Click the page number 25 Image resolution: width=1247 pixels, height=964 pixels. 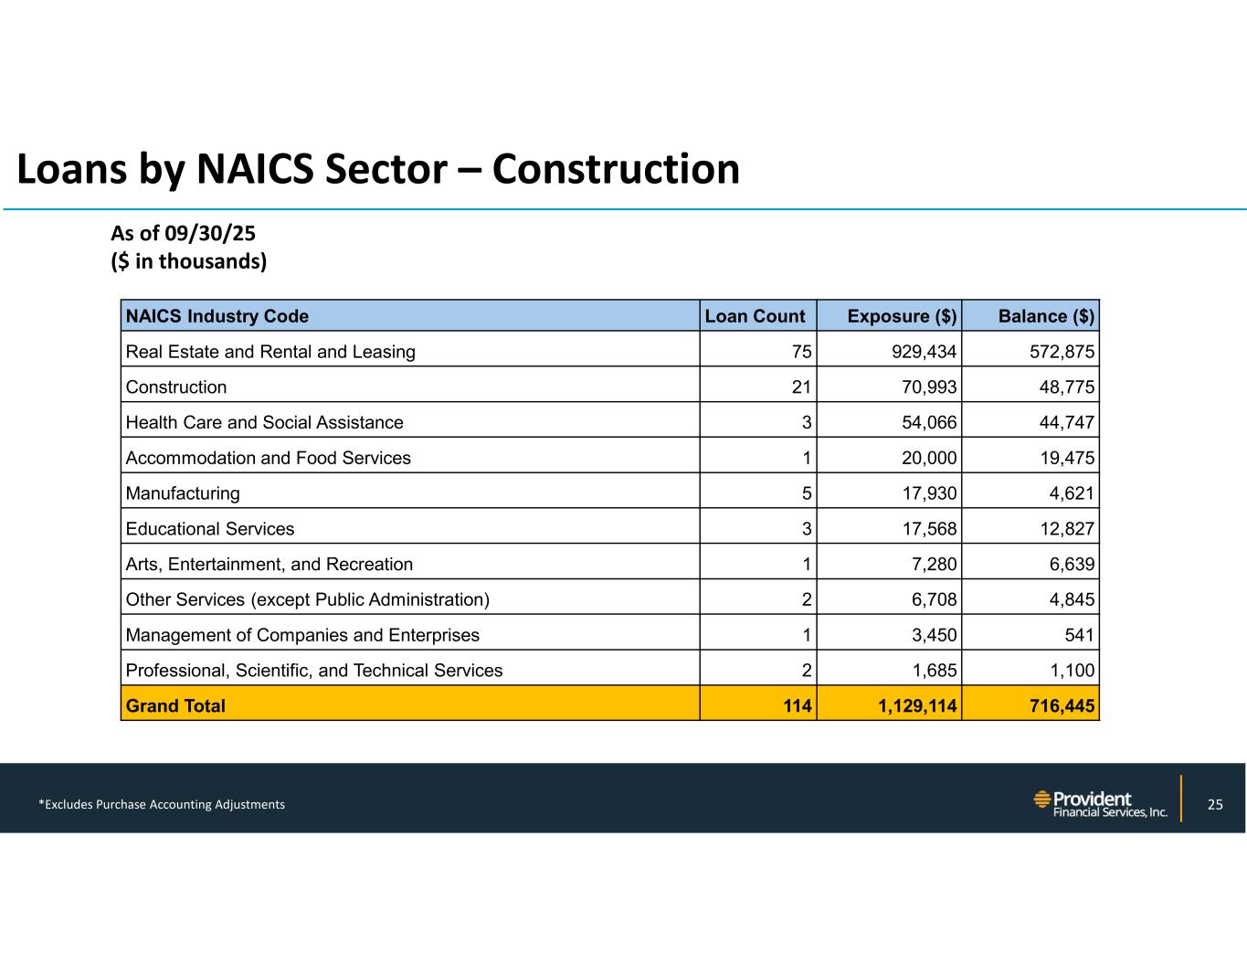pos(1214,804)
